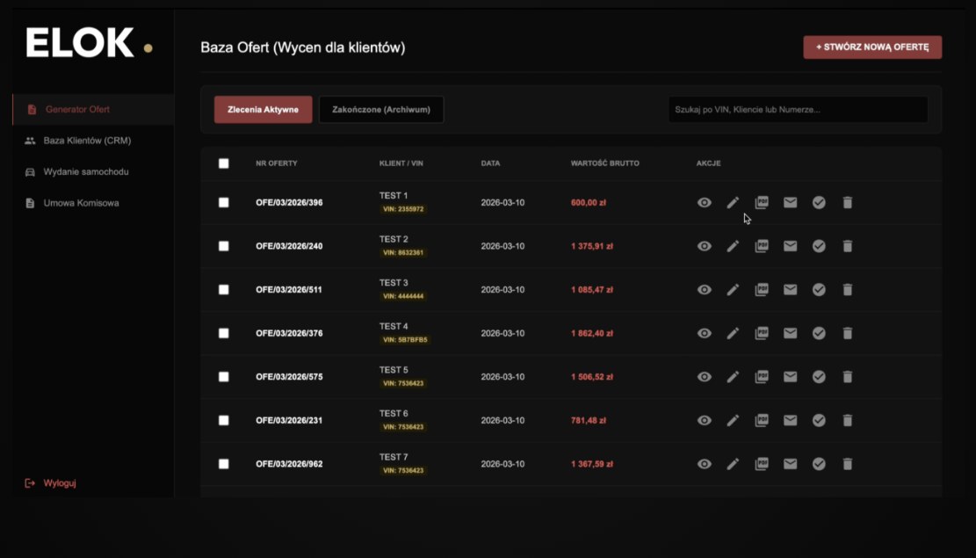Click offer number OFE/03/2026/962
The height and width of the screenshot is (558, 976).
[289, 464]
